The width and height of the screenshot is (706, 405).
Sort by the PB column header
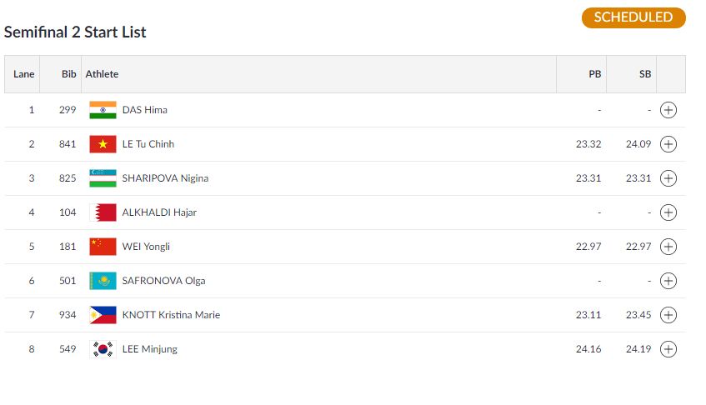click(x=595, y=74)
